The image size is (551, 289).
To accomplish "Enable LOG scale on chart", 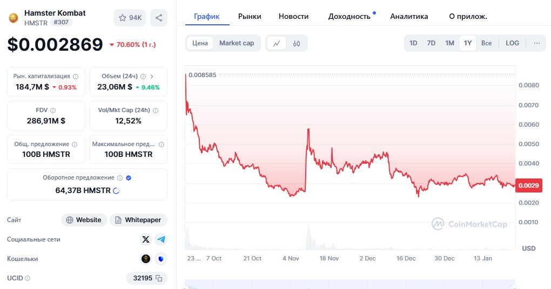I will pos(512,43).
